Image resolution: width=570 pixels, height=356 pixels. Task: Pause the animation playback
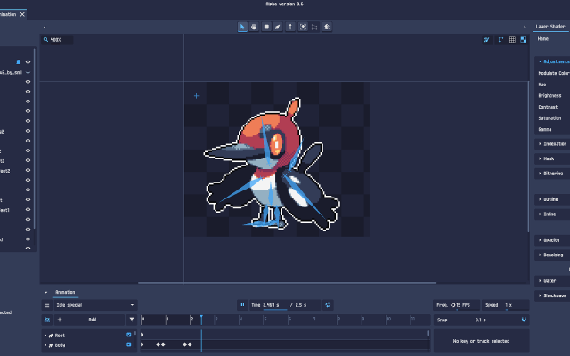tap(242, 305)
